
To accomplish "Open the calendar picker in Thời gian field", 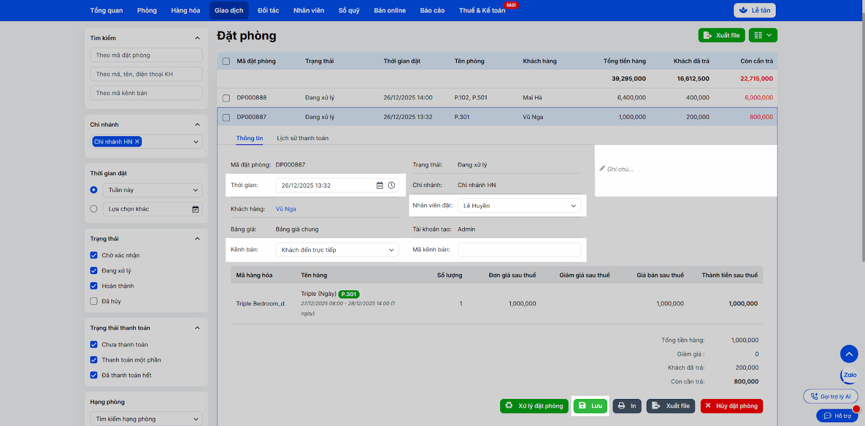I will click(380, 185).
